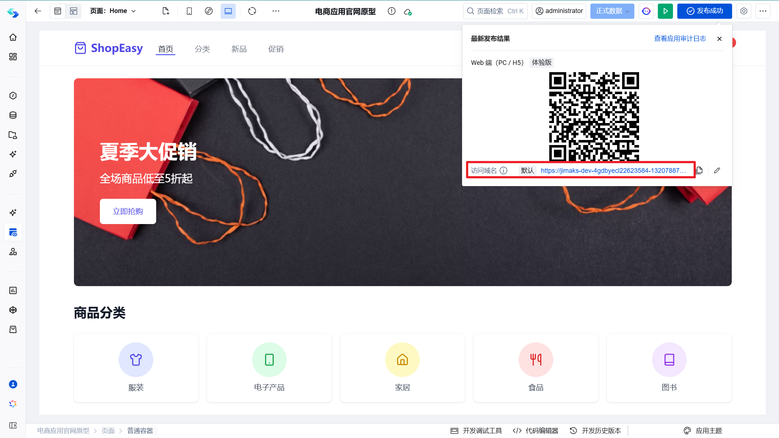Open the folder resources sidebar icon

click(x=13, y=135)
